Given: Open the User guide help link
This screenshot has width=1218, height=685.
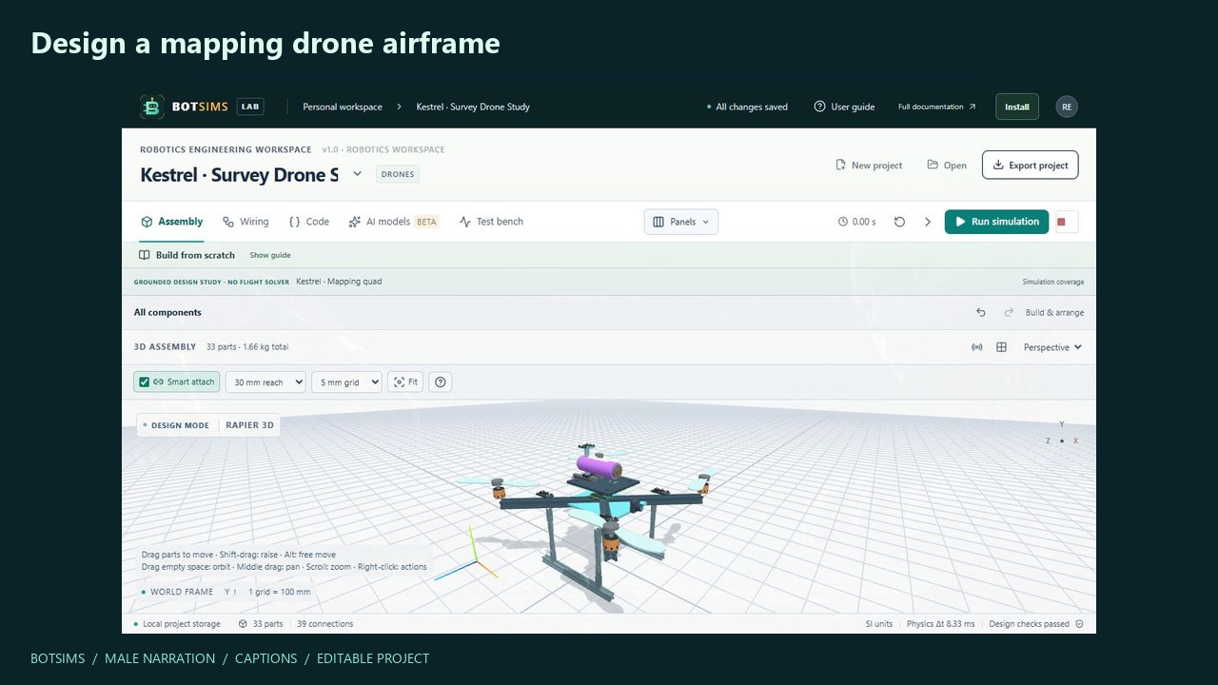Looking at the screenshot, I should [x=844, y=107].
